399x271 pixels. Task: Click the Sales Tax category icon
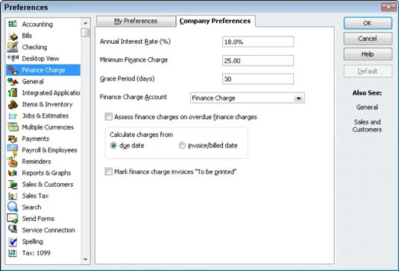point(13,196)
